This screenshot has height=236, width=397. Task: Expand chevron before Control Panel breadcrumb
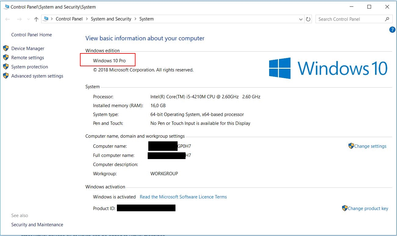52,19
